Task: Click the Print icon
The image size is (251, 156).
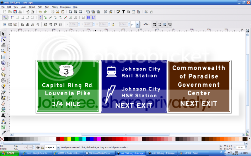Action: point(20,12)
